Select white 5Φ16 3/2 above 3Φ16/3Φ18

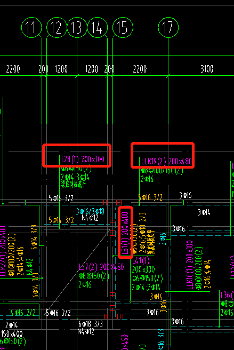[x=61, y=198]
